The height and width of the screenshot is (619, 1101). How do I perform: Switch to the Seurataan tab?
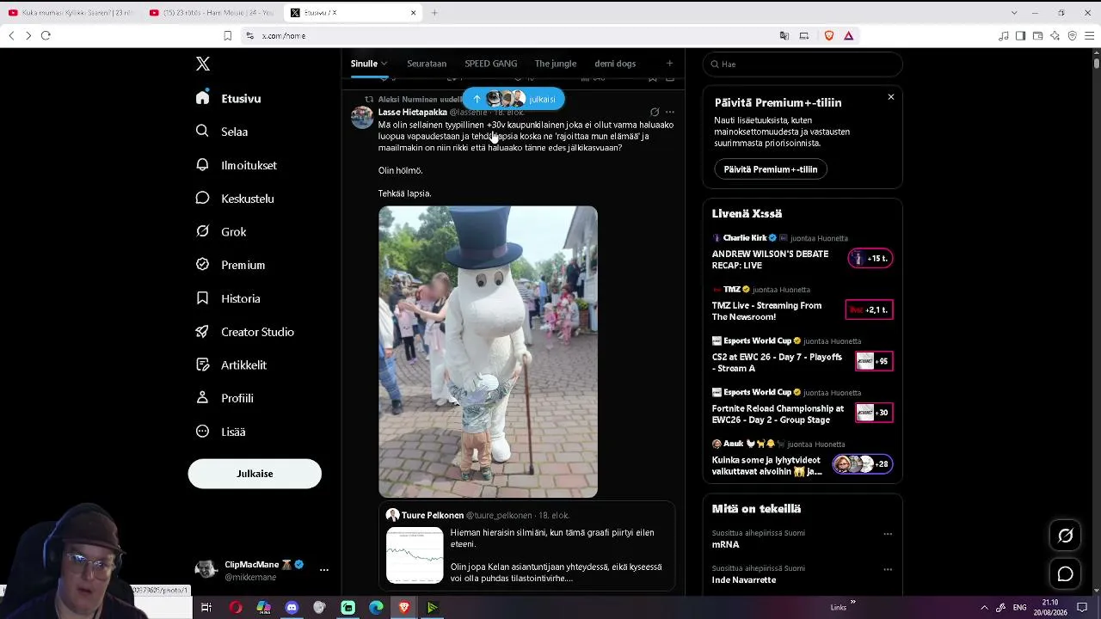(427, 64)
